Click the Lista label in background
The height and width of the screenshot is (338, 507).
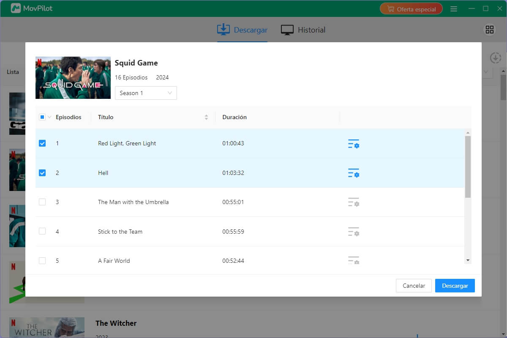(x=13, y=72)
